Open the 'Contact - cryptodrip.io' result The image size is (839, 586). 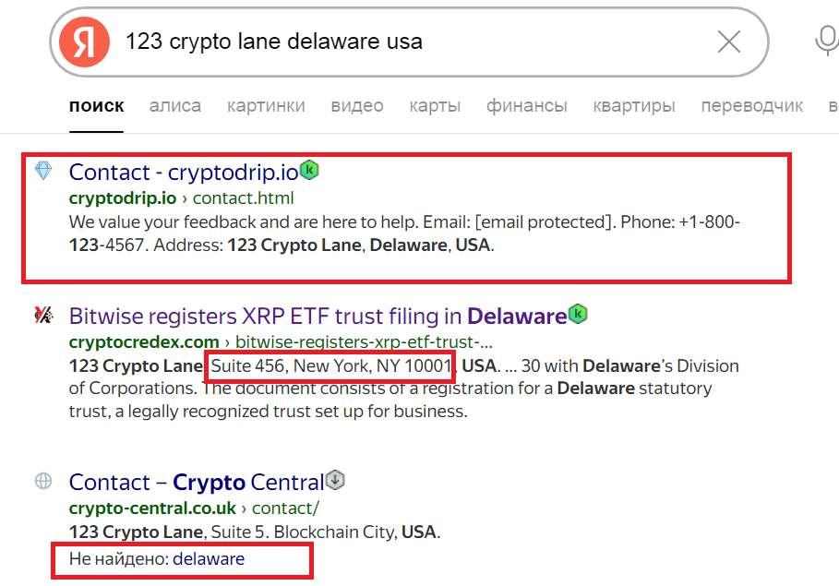click(184, 173)
